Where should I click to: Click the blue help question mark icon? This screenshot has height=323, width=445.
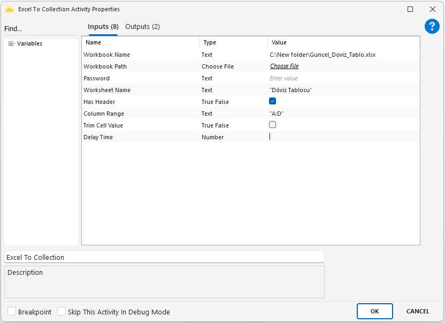432,27
